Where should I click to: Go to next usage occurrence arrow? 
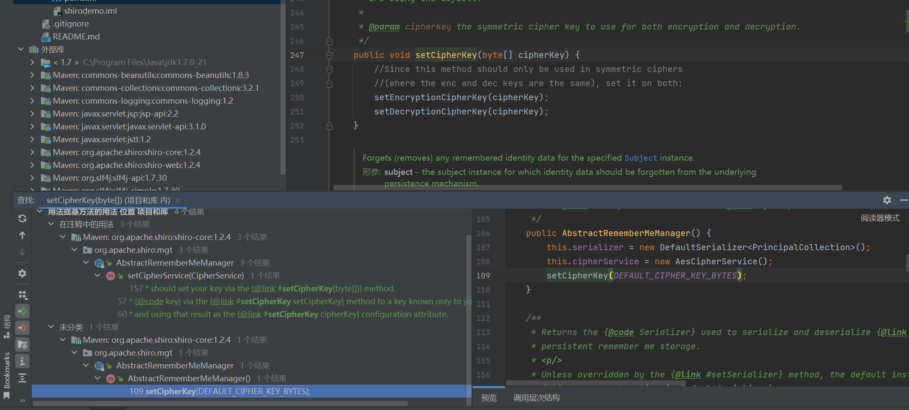click(x=22, y=252)
